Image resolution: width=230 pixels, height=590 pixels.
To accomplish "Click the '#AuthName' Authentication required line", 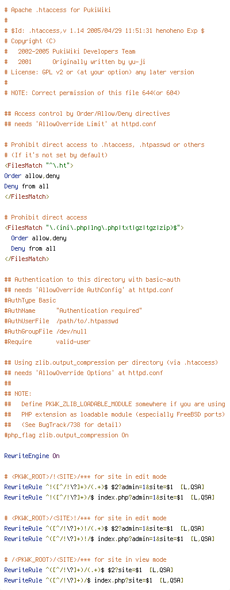I will pos(73,311).
